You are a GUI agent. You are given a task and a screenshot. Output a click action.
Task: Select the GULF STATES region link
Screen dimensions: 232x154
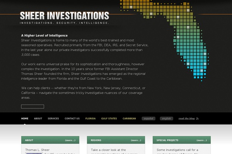point(109,119)
